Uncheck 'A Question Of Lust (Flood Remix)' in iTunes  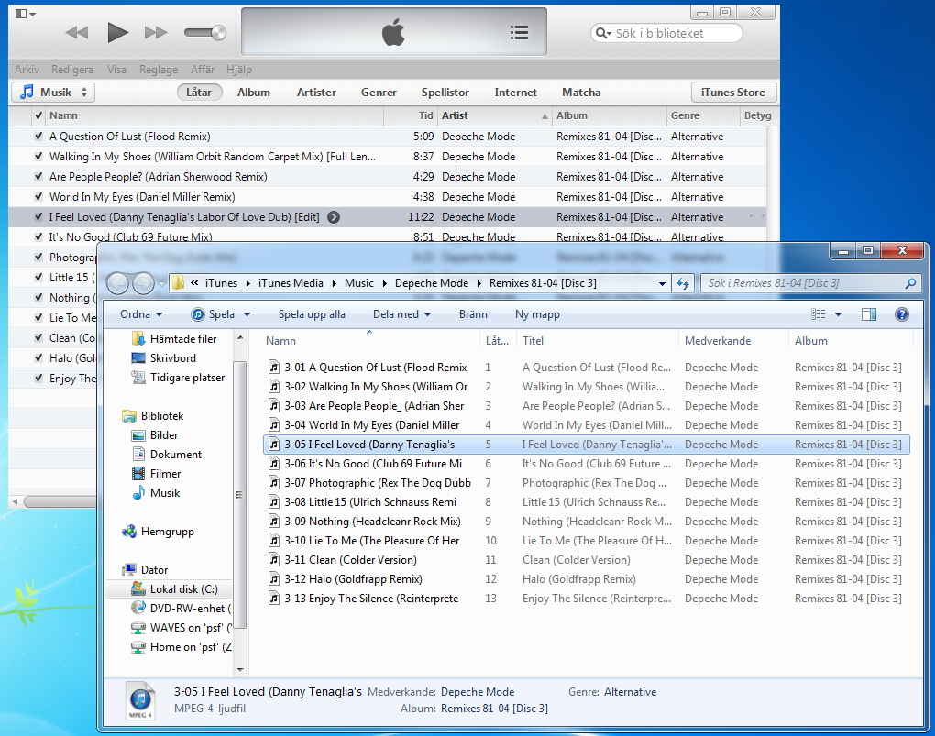[38, 136]
